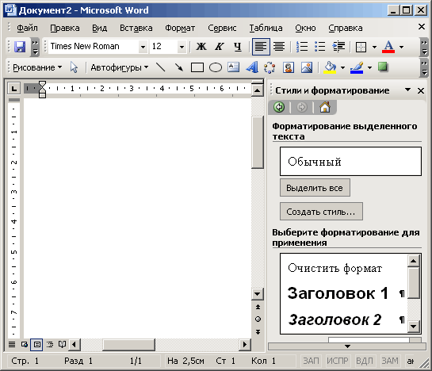Insert a text box
The height and width of the screenshot is (371, 432).
[233, 67]
